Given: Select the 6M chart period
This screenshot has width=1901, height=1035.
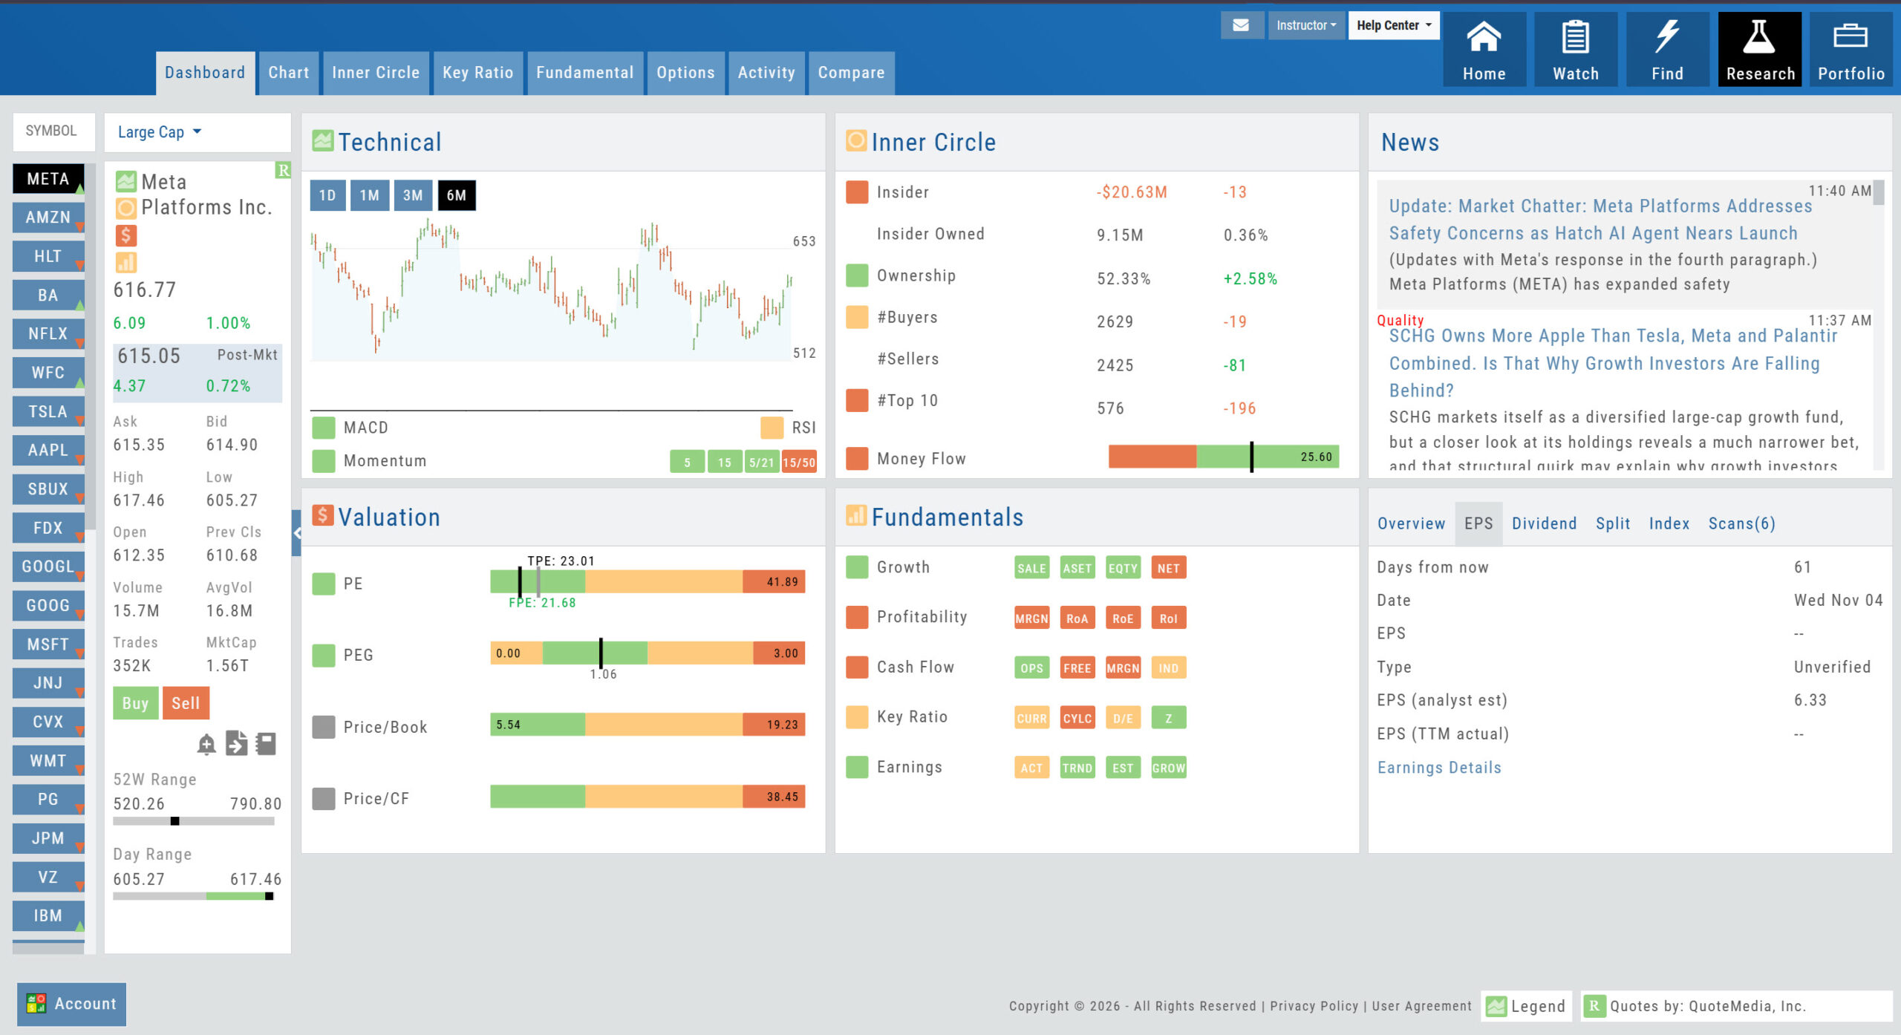Looking at the screenshot, I should coord(457,195).
